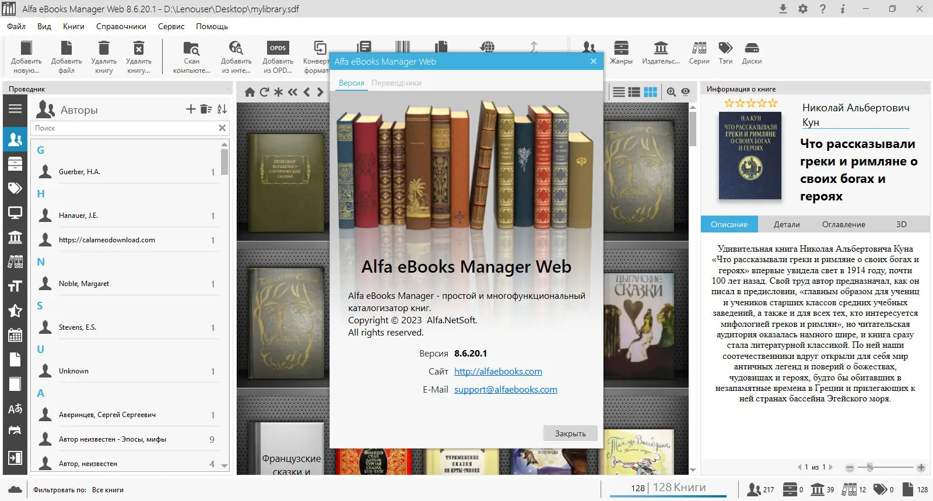
Task: Click the minus button of the zoom slider
Action: [850, 467]
